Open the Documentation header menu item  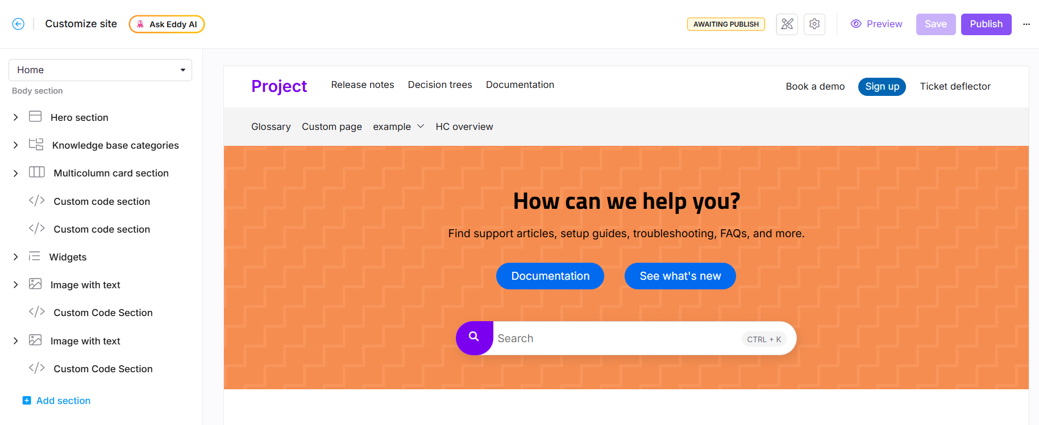point(520,85)
